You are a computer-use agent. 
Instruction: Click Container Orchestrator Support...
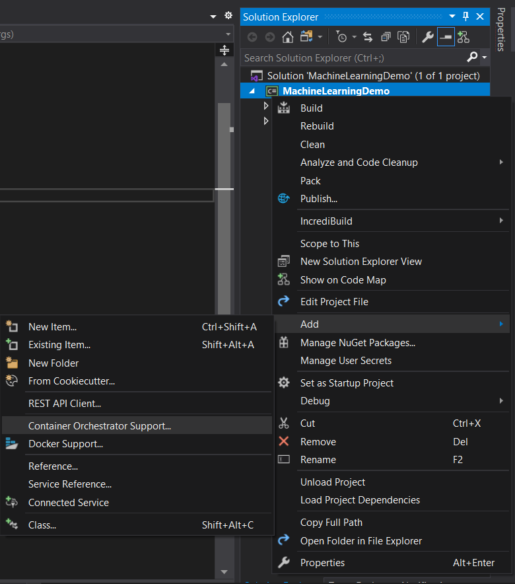click(137, 425)
